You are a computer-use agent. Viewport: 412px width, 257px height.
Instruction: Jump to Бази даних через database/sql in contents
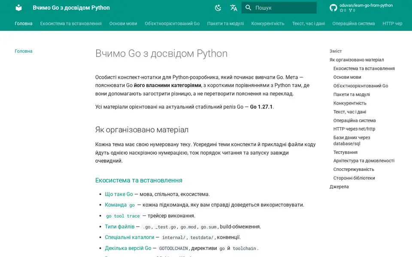(351, 140)
